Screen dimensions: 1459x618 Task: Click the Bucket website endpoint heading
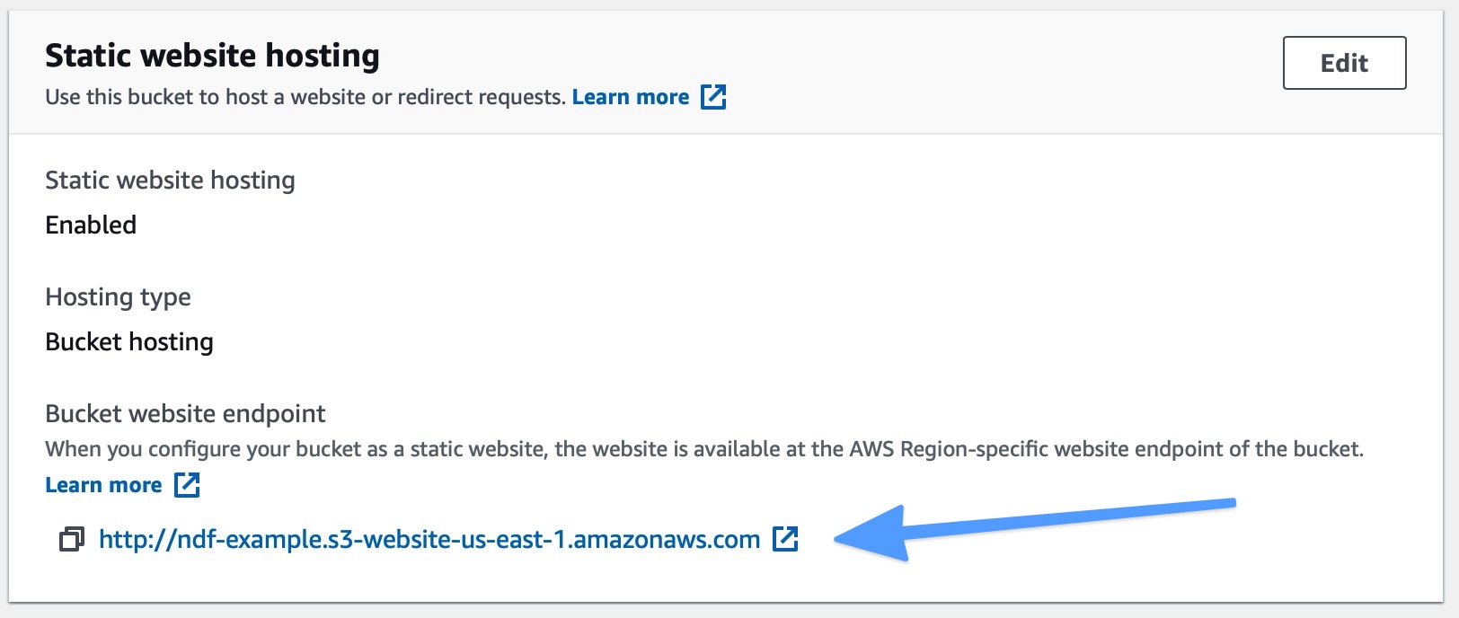tap(185, 413)
